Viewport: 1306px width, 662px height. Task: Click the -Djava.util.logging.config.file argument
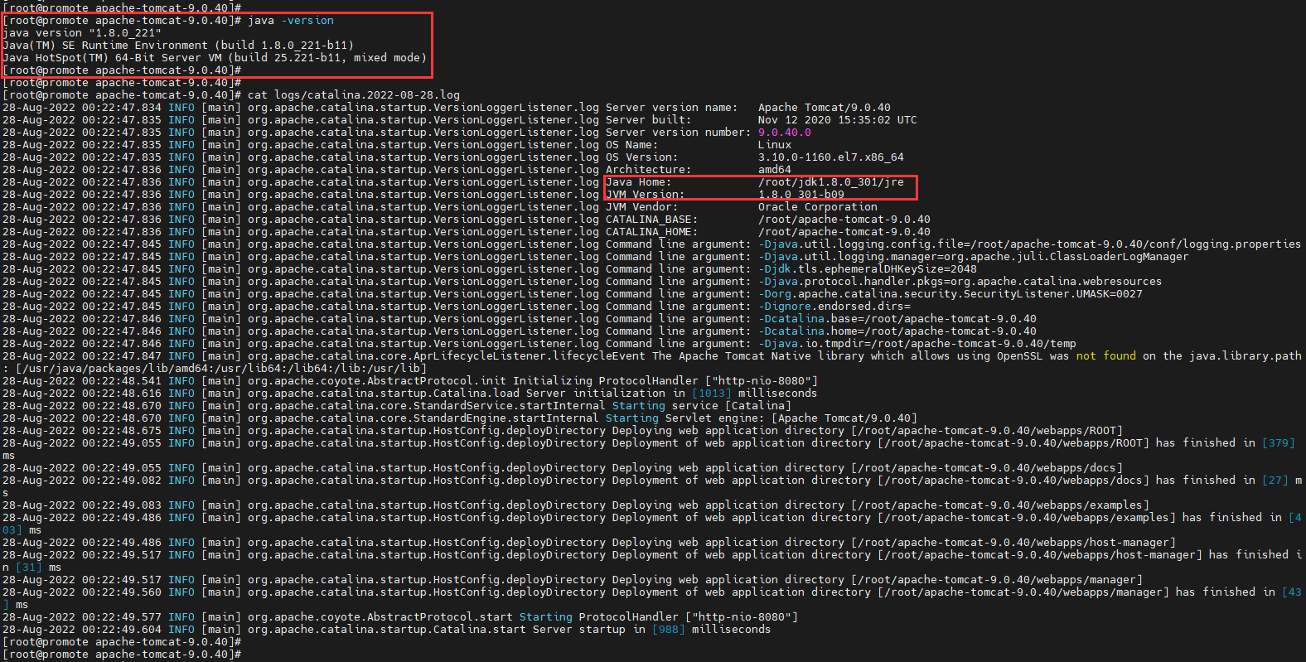click(1030, 244)
